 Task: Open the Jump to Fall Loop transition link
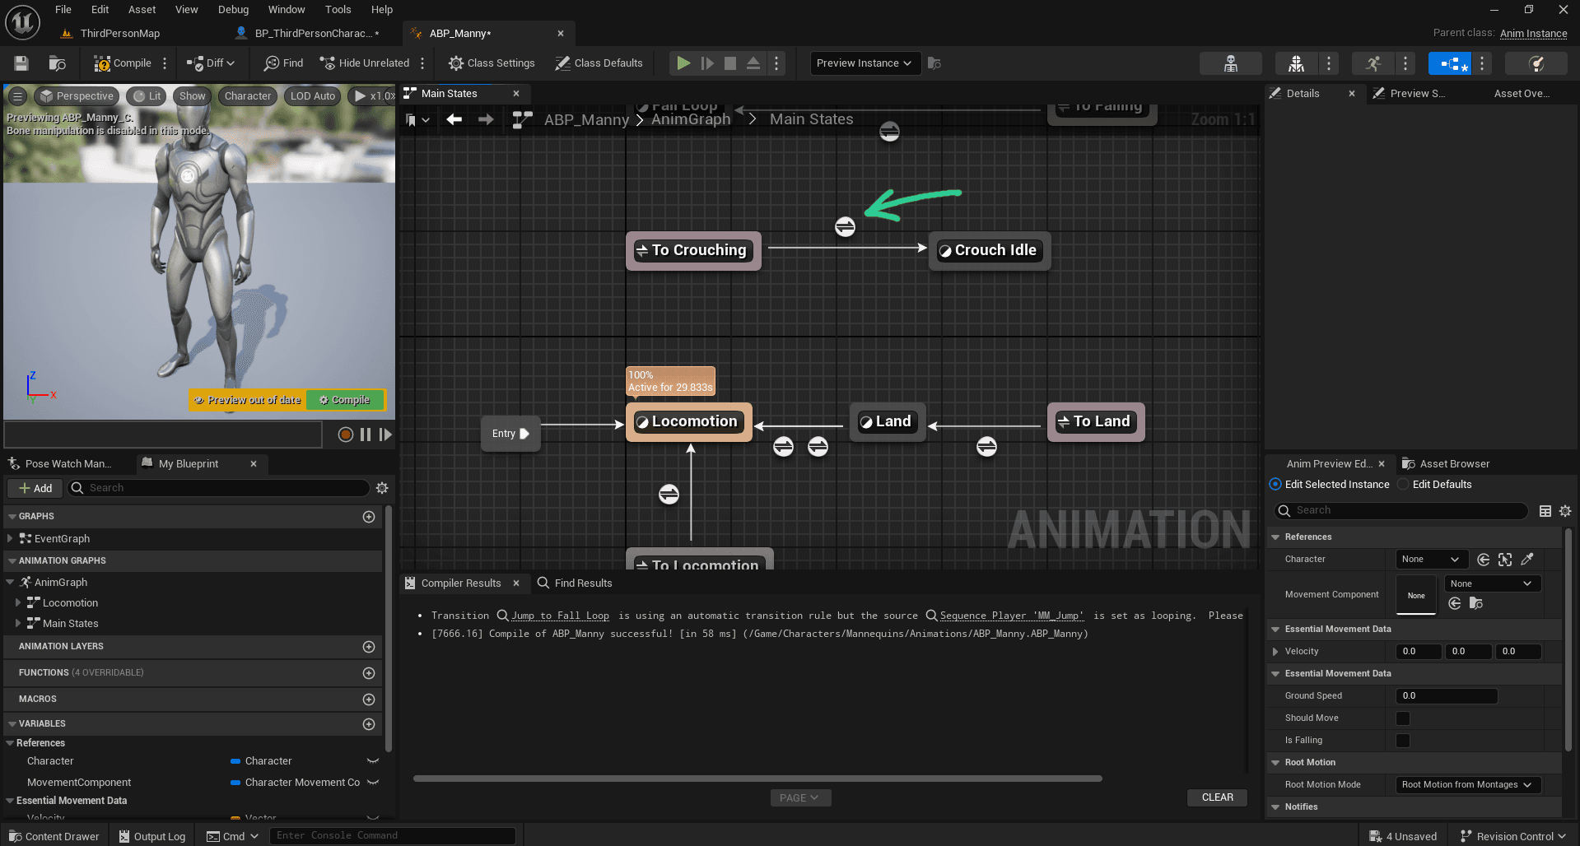tap(560, 616)
